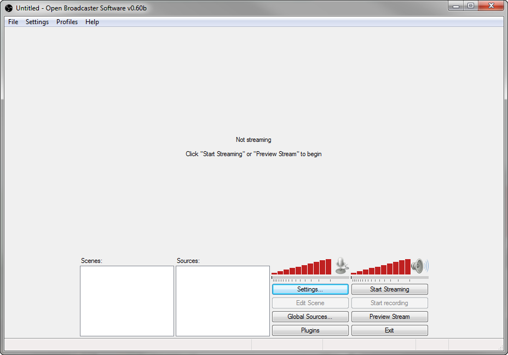The width and height of the screenshot is (508, 355).
Task: Click the Exit button
Action: pyautogui.click(x=389, y=330)
